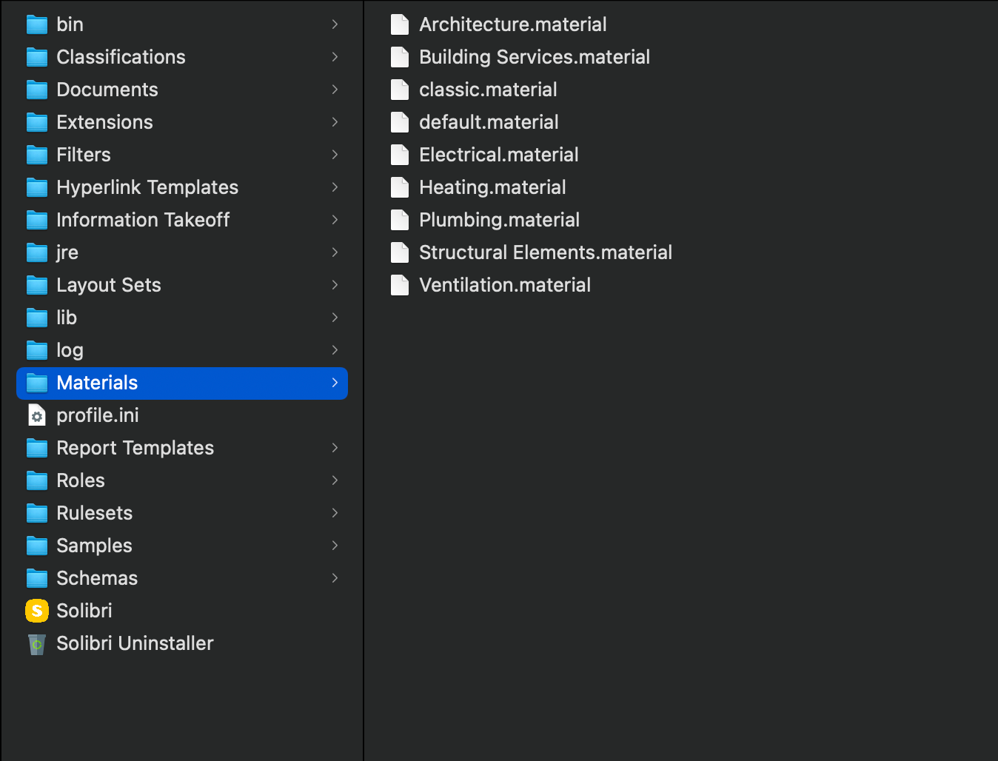998x761 pixels.
Task: Click the jre folder icon
Action: click(x=37, y=253)
